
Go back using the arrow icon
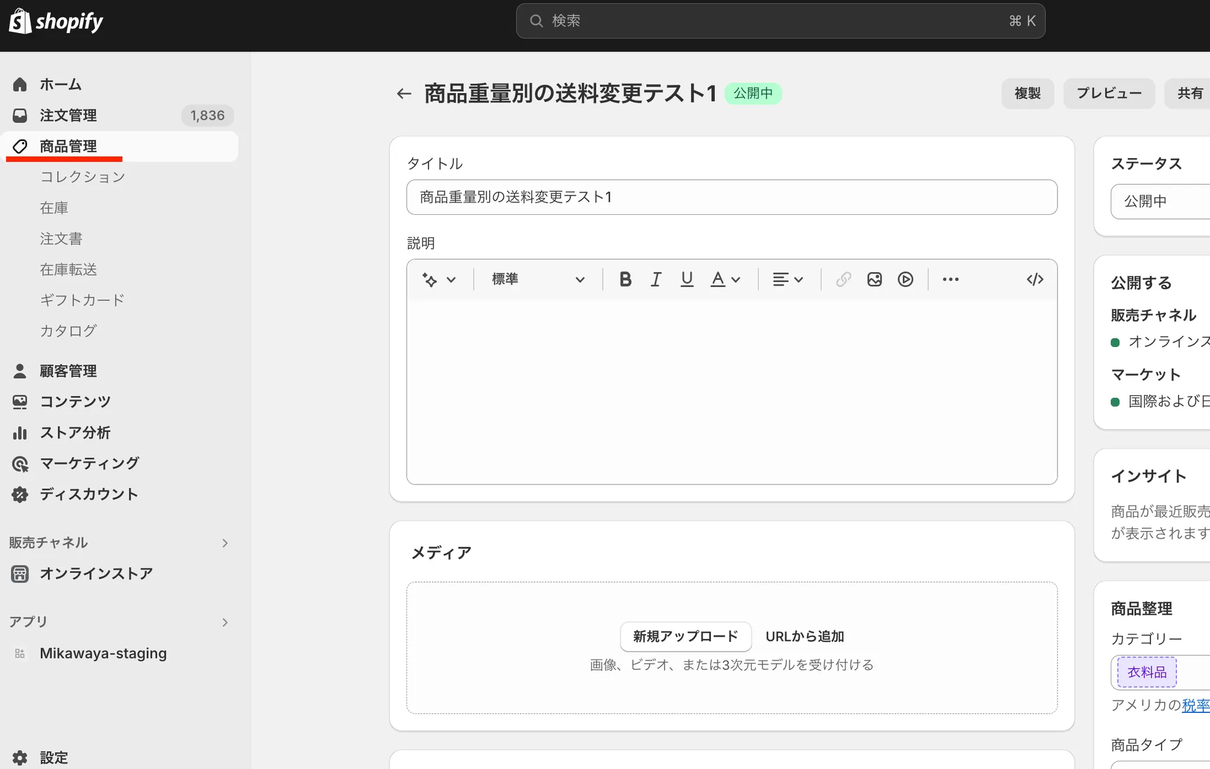(x=404, y=93)
